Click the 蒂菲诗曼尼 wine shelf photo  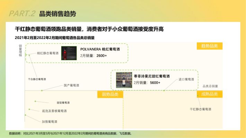[124, 80]
